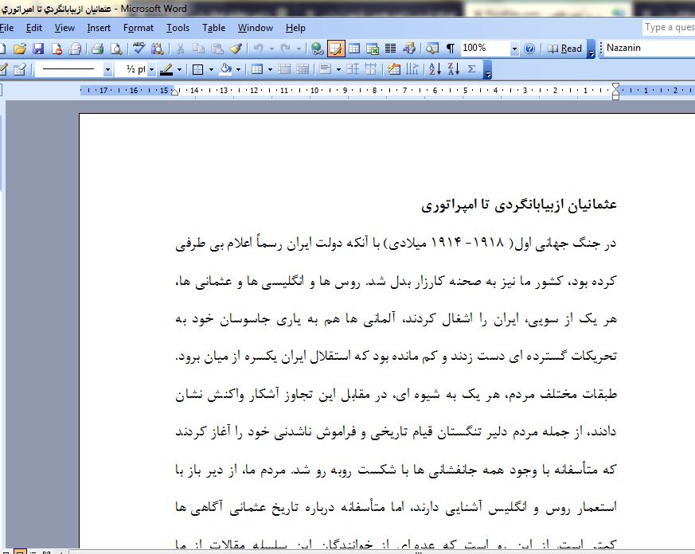
Task: Click the AutoSum sigma icon
Action: click(471, 69)
